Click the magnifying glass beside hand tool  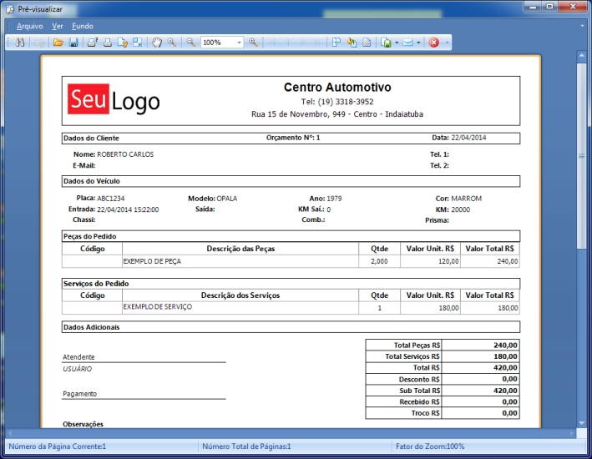(171, 42)
